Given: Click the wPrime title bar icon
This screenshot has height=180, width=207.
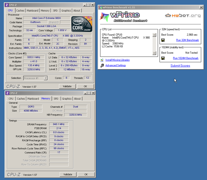Looking at the screenshot, I should pyautogui.click(x=101, y=7).
